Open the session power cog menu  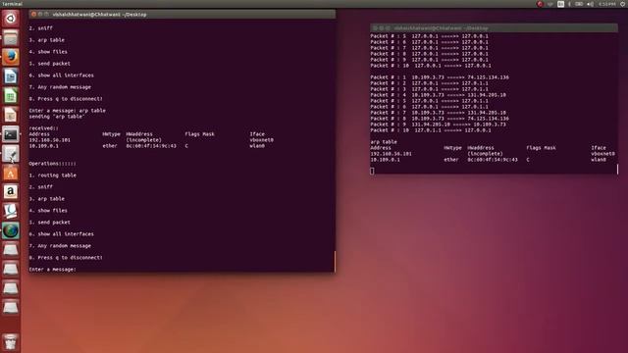click(623, 4)
